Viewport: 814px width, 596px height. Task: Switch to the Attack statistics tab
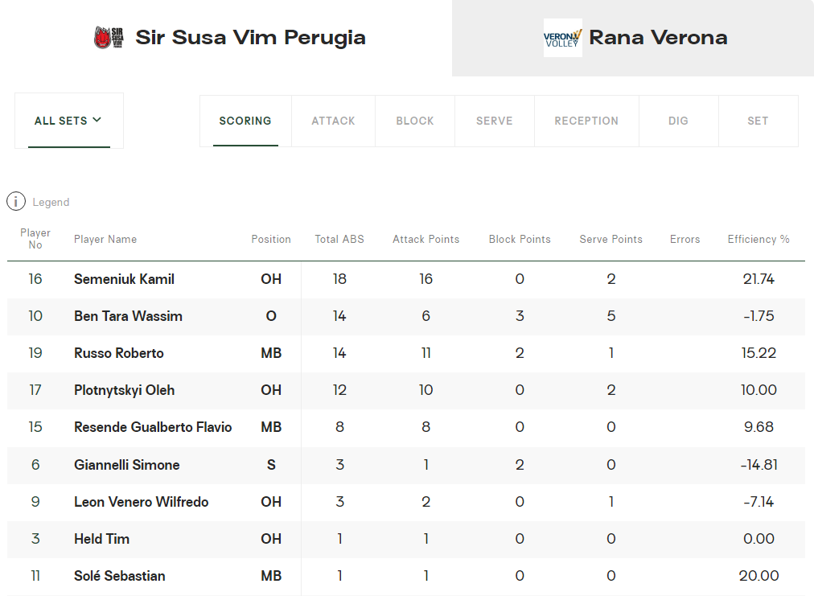(333, 121)
